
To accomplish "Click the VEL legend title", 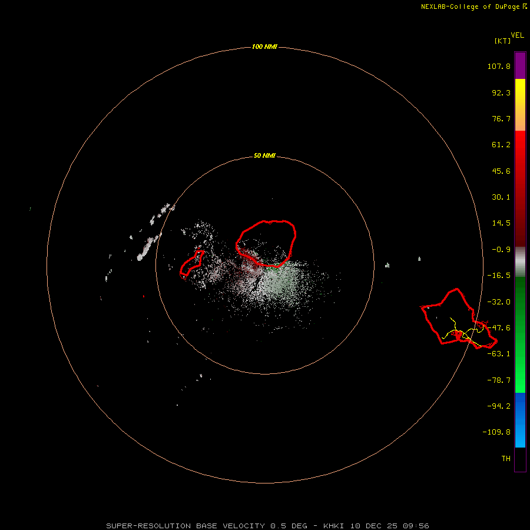I will [x=517, y=35].
